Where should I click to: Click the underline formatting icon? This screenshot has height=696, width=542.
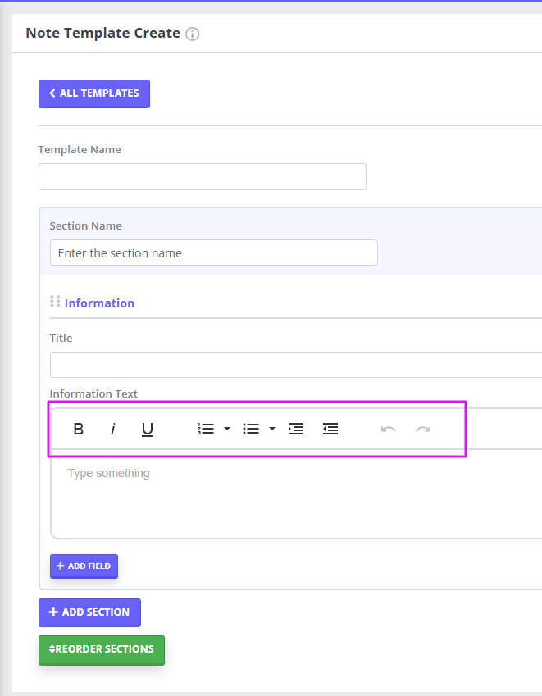tap(148, 429)
